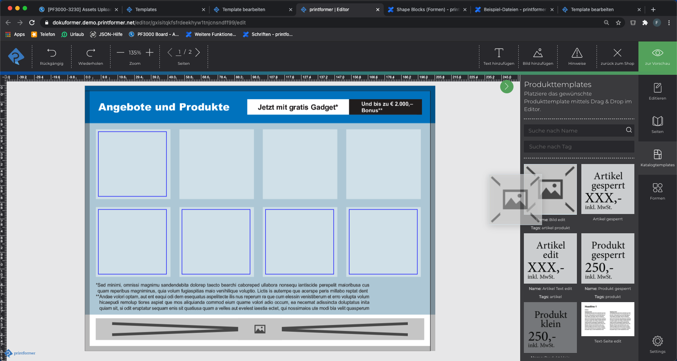Click the Rückgängig undo icon
Image resolution: width=677 pixels, height=361 pixels.
point(52,53)
